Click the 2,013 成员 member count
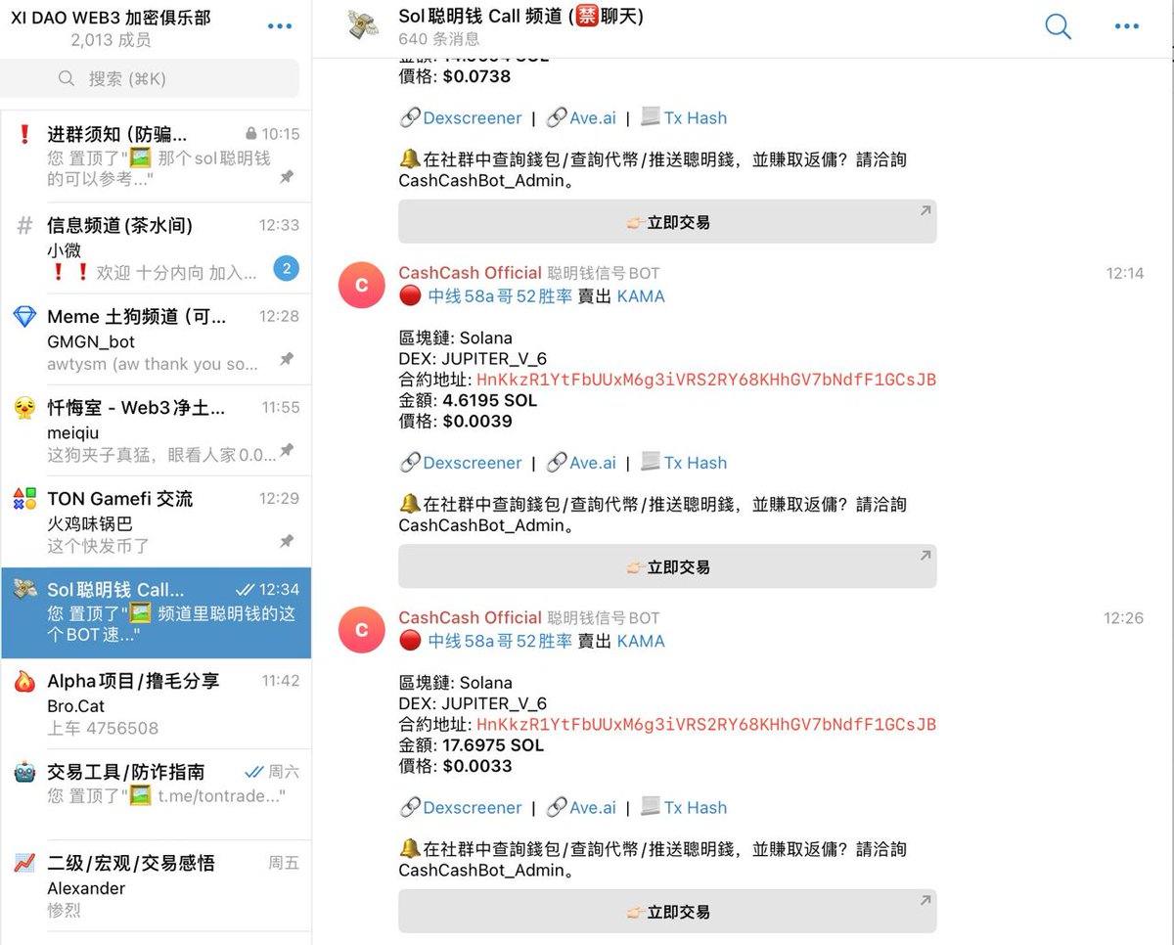The image size is (1174, 945). [x=111, y=40]
